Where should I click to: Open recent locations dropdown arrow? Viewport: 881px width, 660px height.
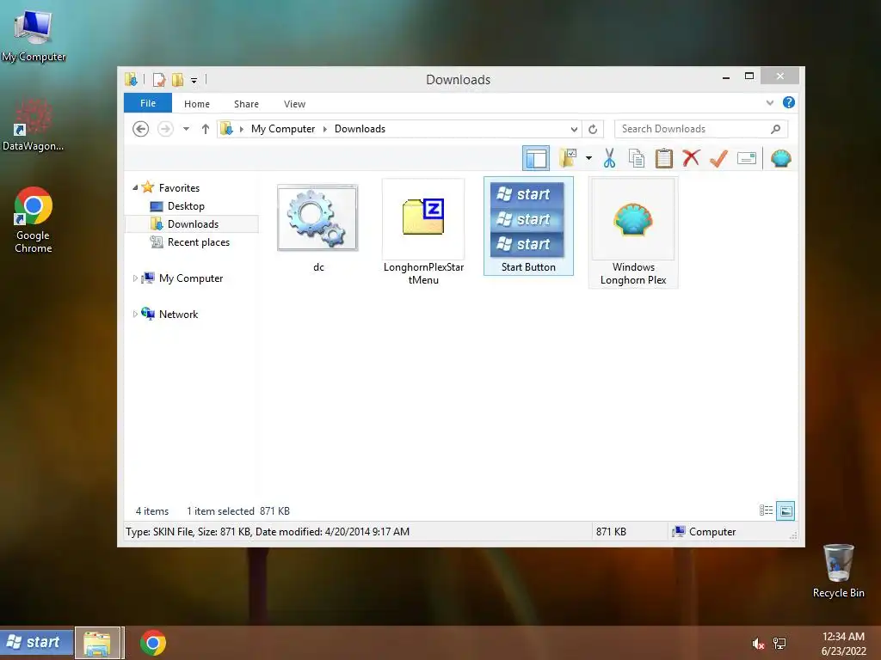pos(186,129)
